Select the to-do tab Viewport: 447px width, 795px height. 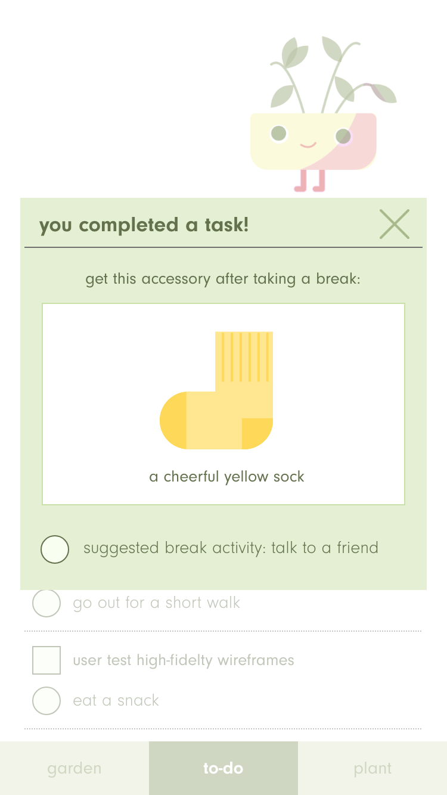[223, 768]
